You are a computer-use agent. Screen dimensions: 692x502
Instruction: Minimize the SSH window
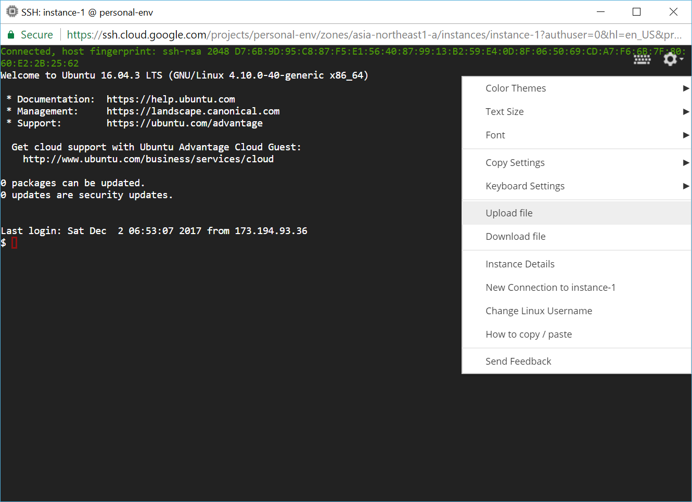click(x=600, y=11)
